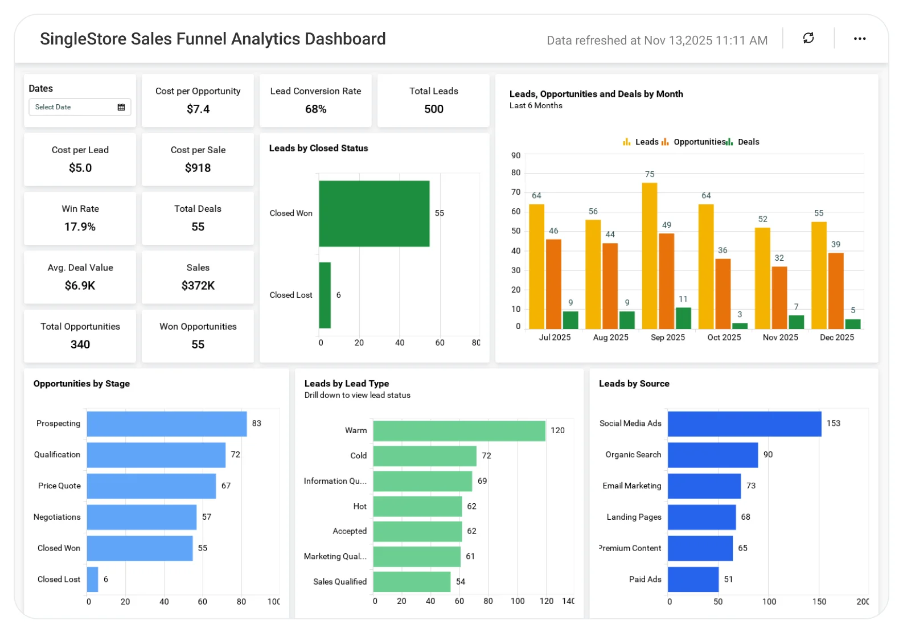
Task: Click the Sep 2025 Leads bar labeled 75
Action: pyautogui.click(x=650, y=256)
